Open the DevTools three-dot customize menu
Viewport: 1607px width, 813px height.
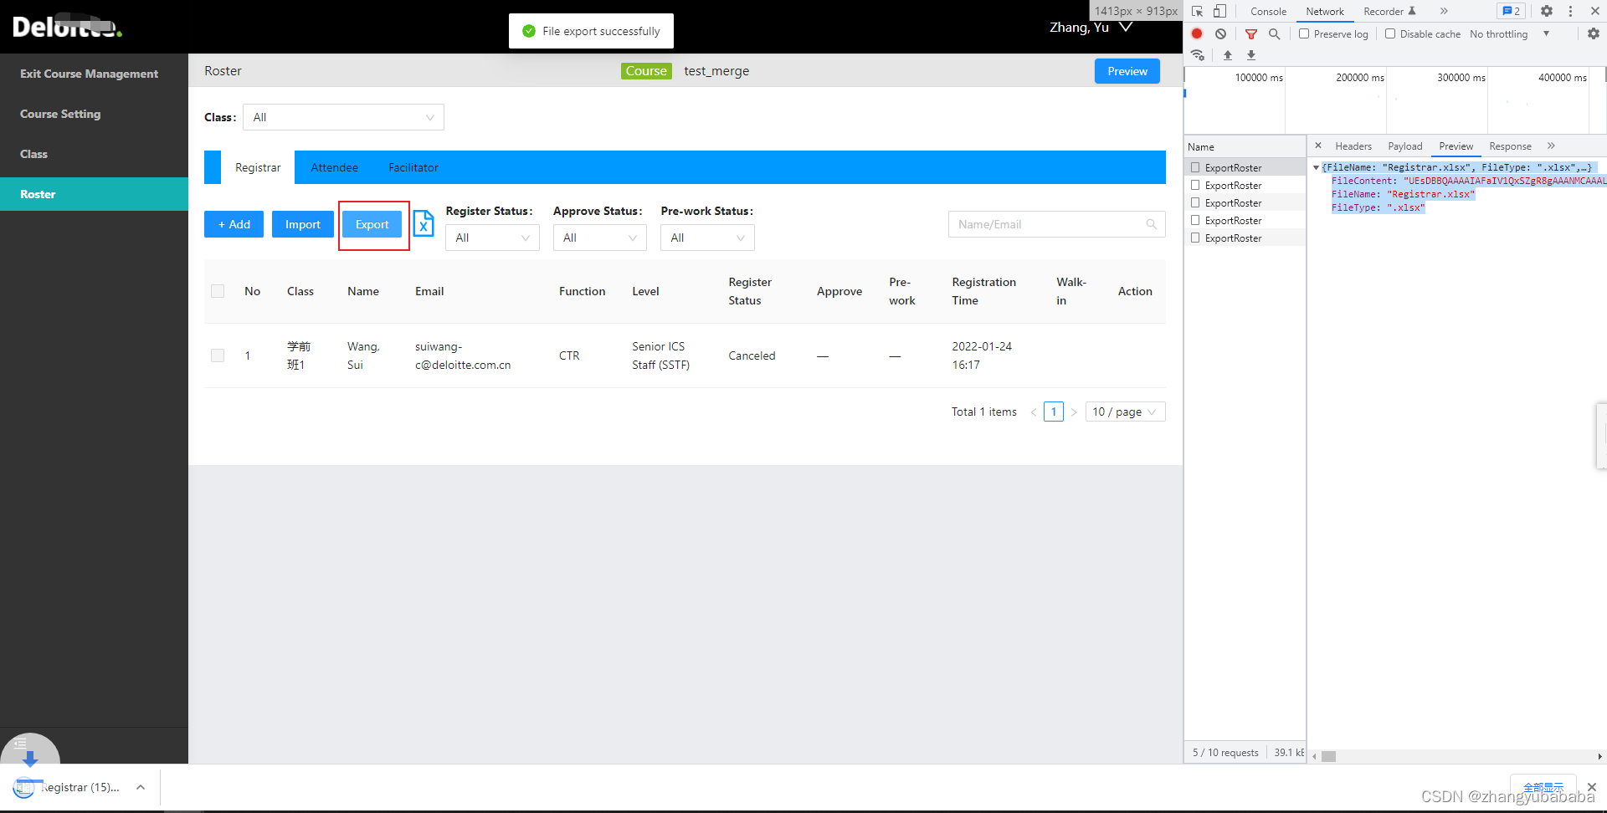coord(1570,11)
